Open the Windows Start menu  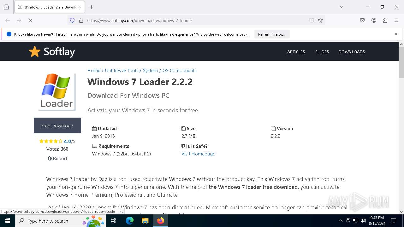pyautogui.click(x=8, y=221)
